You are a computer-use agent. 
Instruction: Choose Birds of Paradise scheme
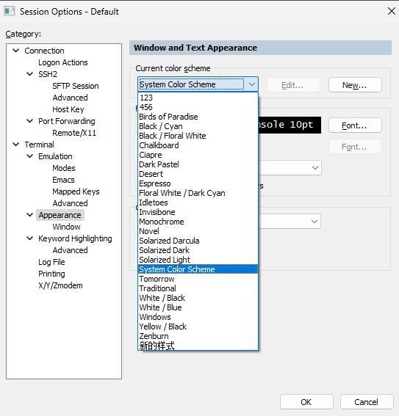(198, 117)
